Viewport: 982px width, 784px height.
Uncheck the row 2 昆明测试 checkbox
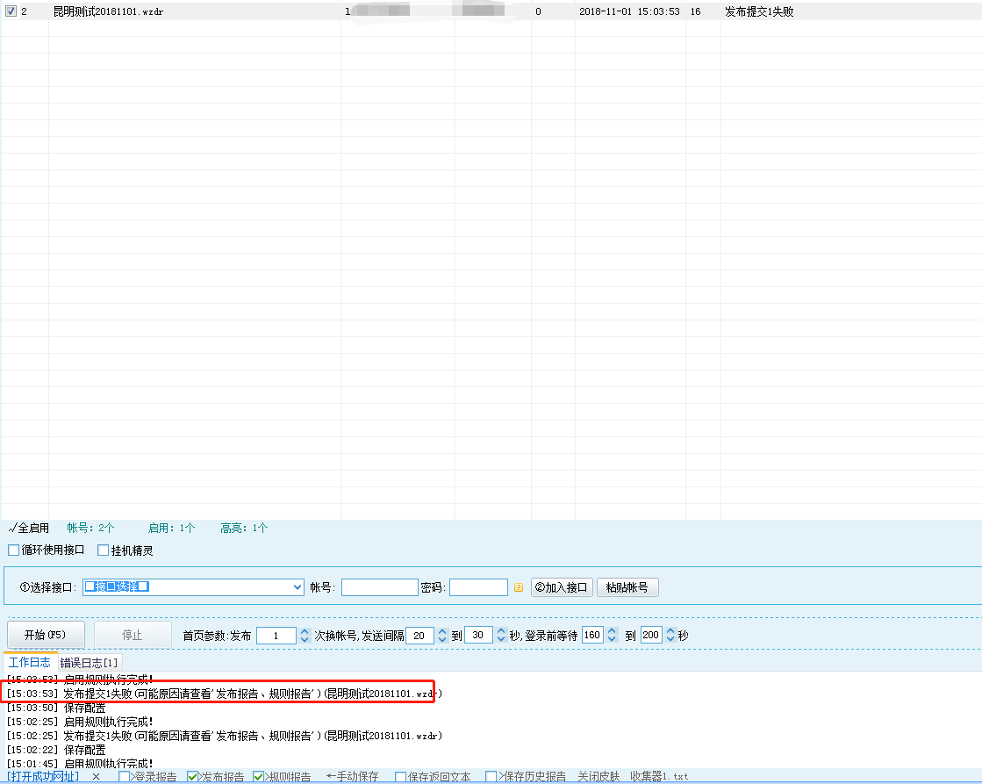click(x=11, y=12)
